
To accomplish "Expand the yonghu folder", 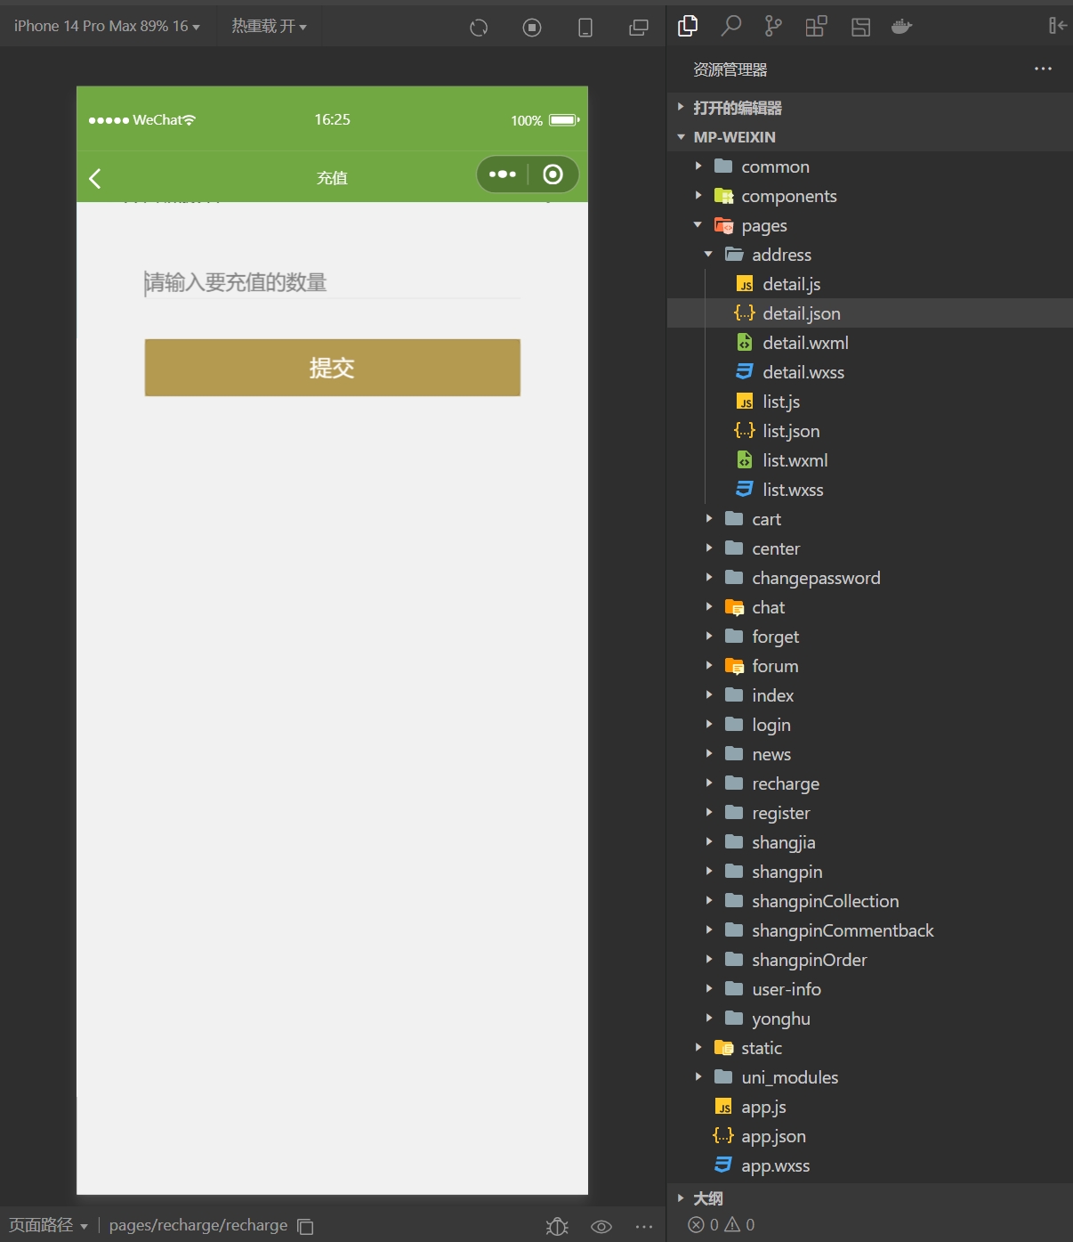I will click(869, 1019).
